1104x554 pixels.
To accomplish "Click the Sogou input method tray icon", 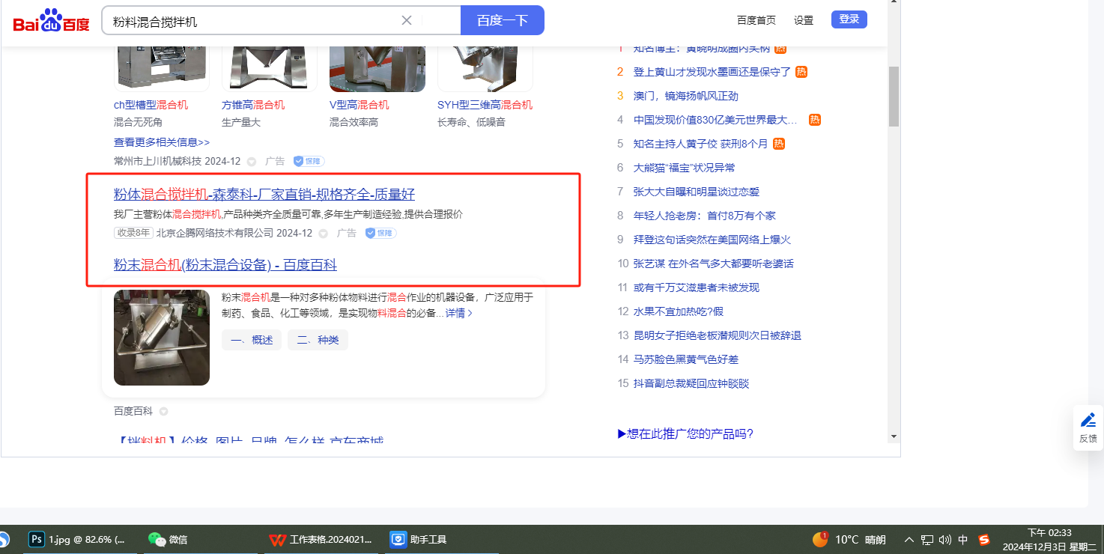I will point(984,539).
